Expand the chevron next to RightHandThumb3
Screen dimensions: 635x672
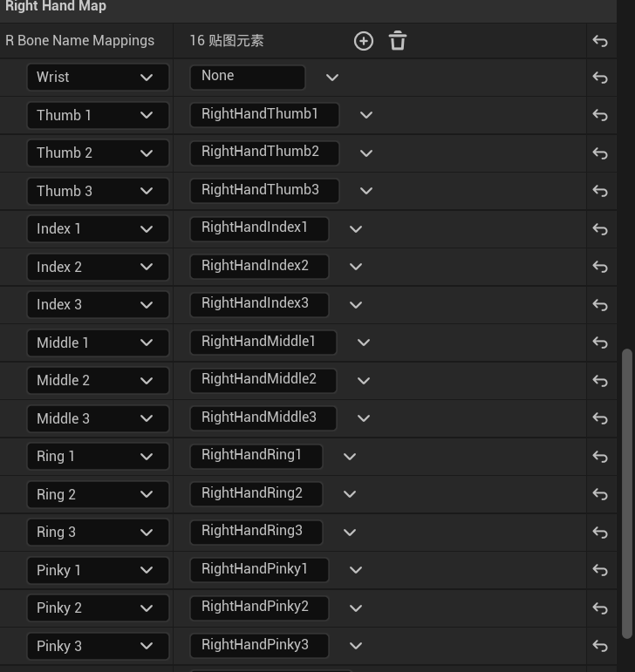(x=366, y=191)
